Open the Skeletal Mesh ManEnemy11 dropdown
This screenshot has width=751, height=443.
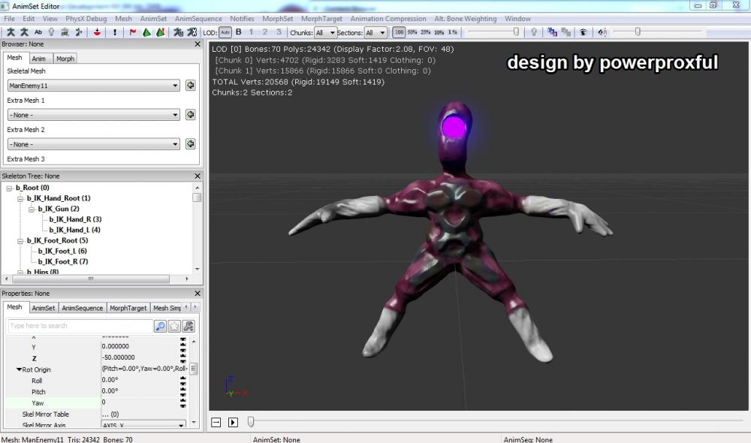pyautogui.click(x=94, y=86)
